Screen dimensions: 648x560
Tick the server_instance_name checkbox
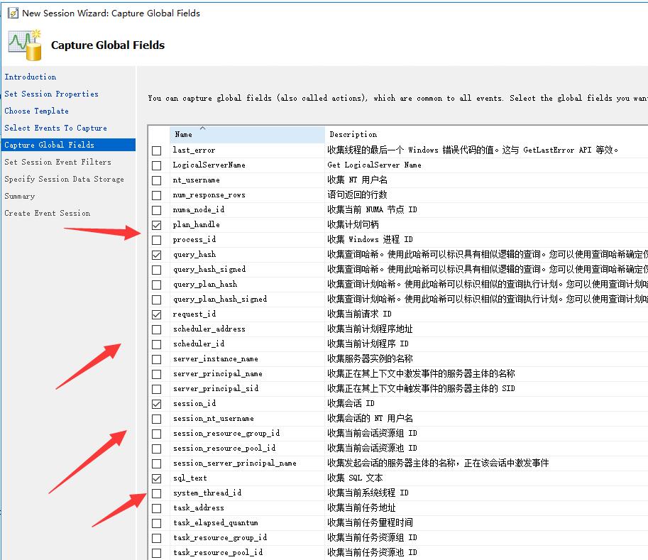pyautogui.click(x=157, y=359)
